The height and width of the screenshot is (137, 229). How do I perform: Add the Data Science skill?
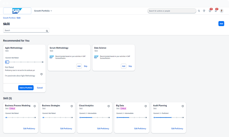click(x=124, y=66)
